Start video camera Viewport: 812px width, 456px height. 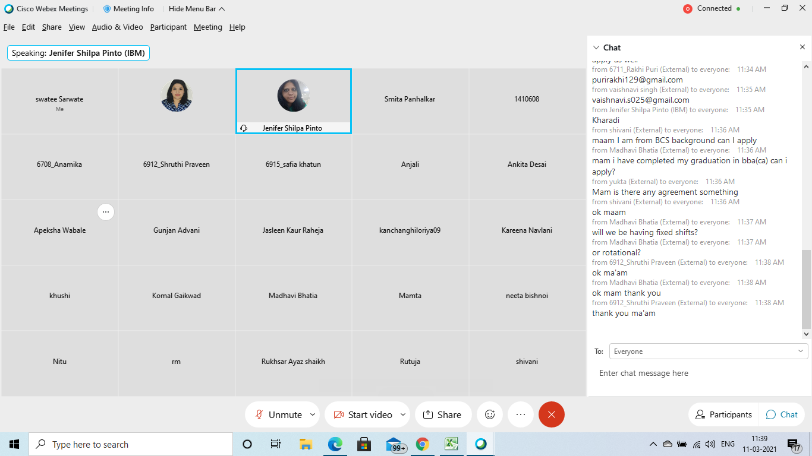click(363, 414)
